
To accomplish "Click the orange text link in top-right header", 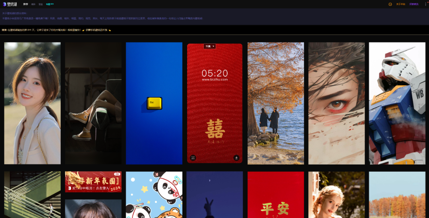I will (x=400, y=4).
